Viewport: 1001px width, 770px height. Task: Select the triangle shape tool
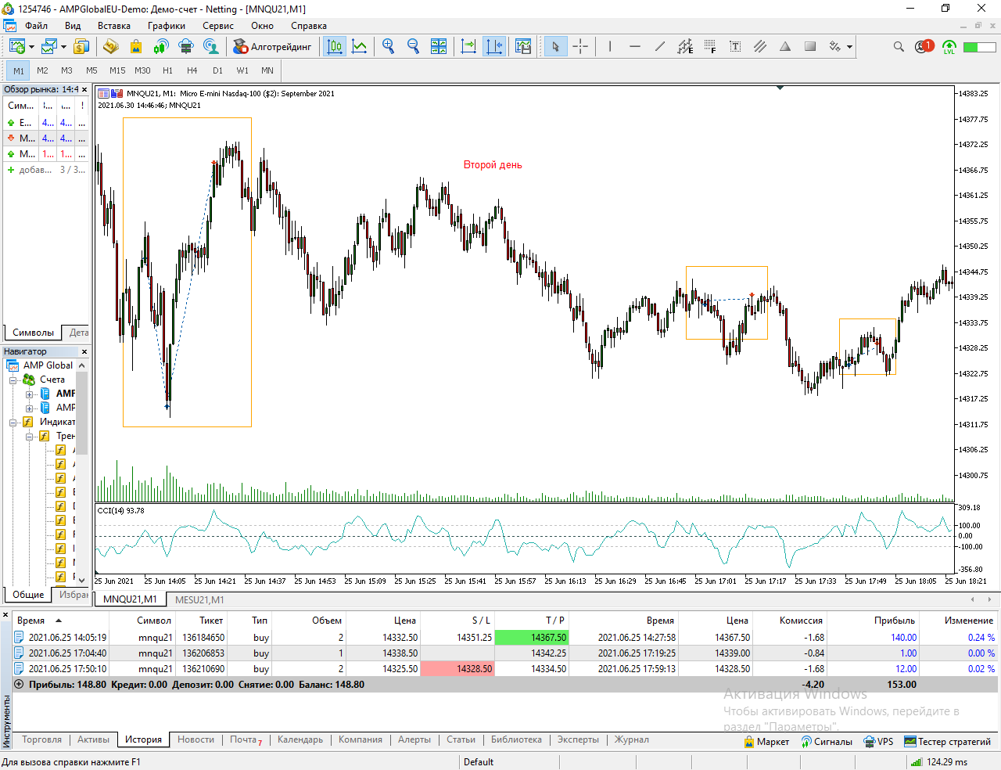tap(785, 47)
